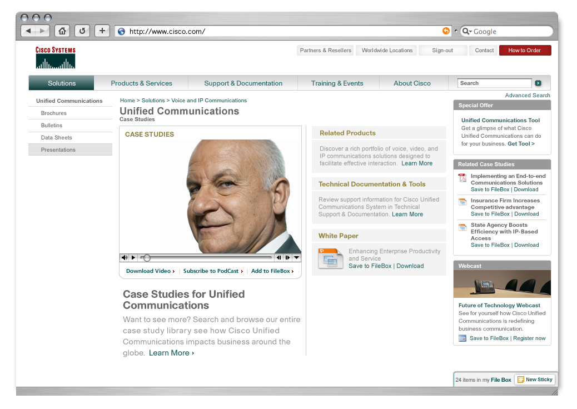This screenshot has width=577, height=409.
Task: Click the Worldwide Locations button
Action: point(387,51)
